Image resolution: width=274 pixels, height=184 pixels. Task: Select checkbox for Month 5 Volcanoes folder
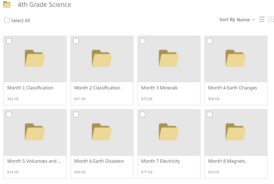[x=9, y=114]
